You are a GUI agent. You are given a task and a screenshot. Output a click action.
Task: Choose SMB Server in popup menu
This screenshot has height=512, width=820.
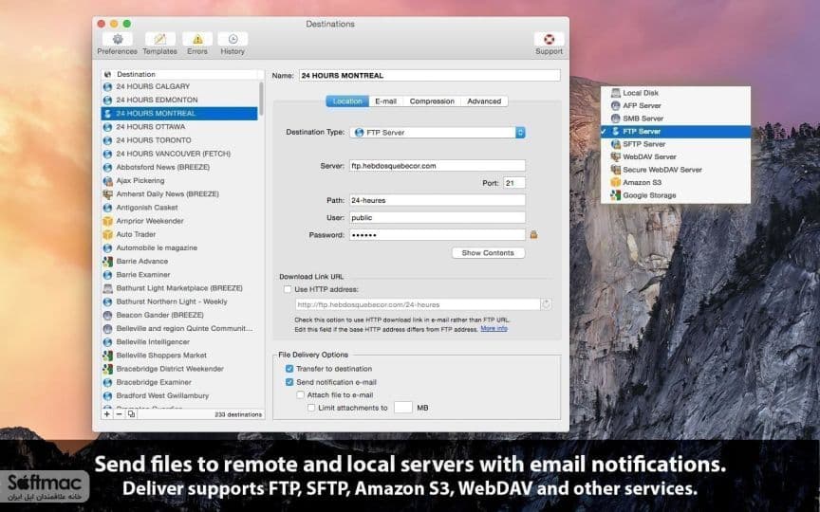675,119
